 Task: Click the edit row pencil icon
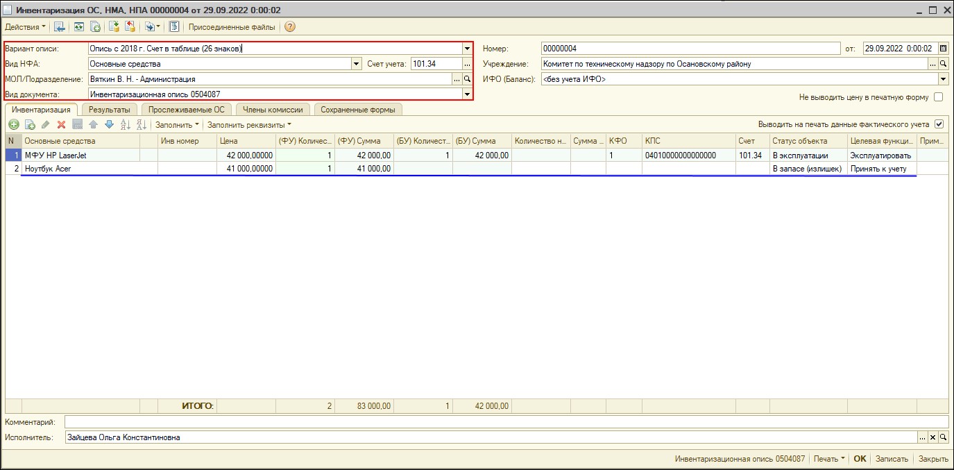46,125
